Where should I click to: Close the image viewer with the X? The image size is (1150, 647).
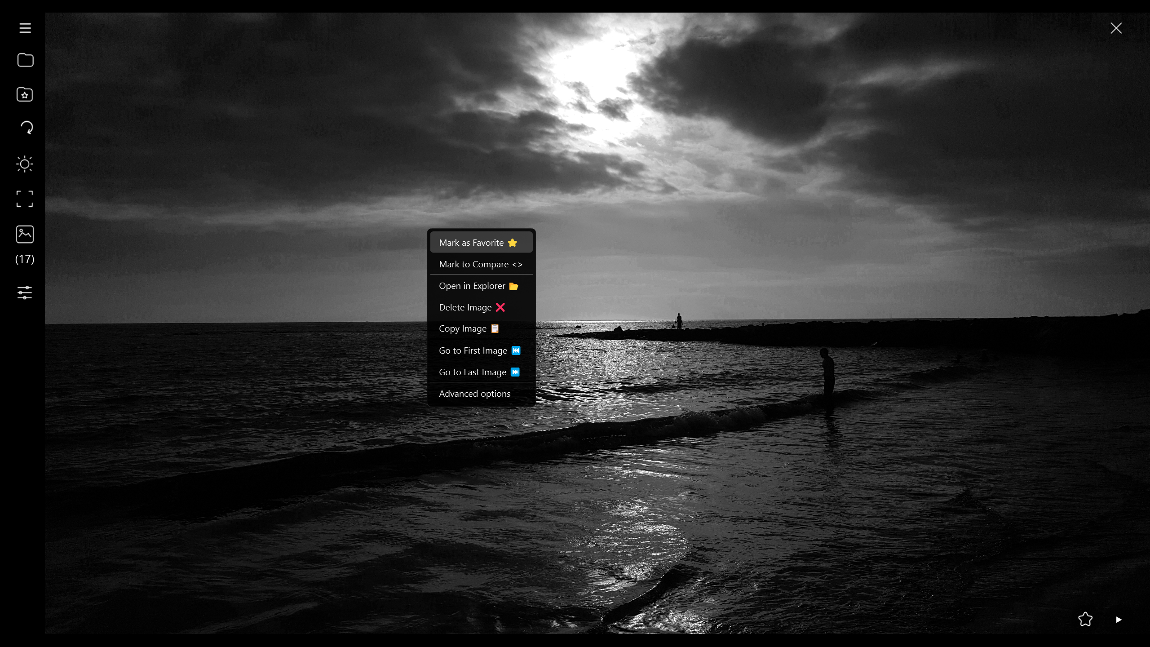1116,28
